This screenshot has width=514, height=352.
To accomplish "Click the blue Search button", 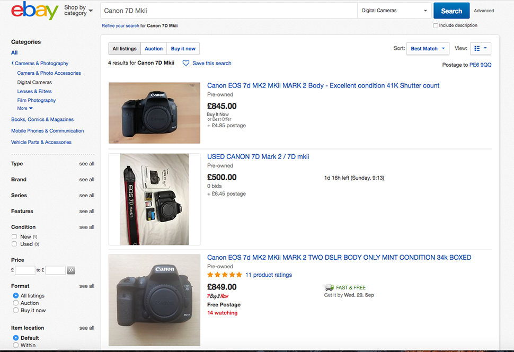I will pyautogui.click(x=451, y=10).
